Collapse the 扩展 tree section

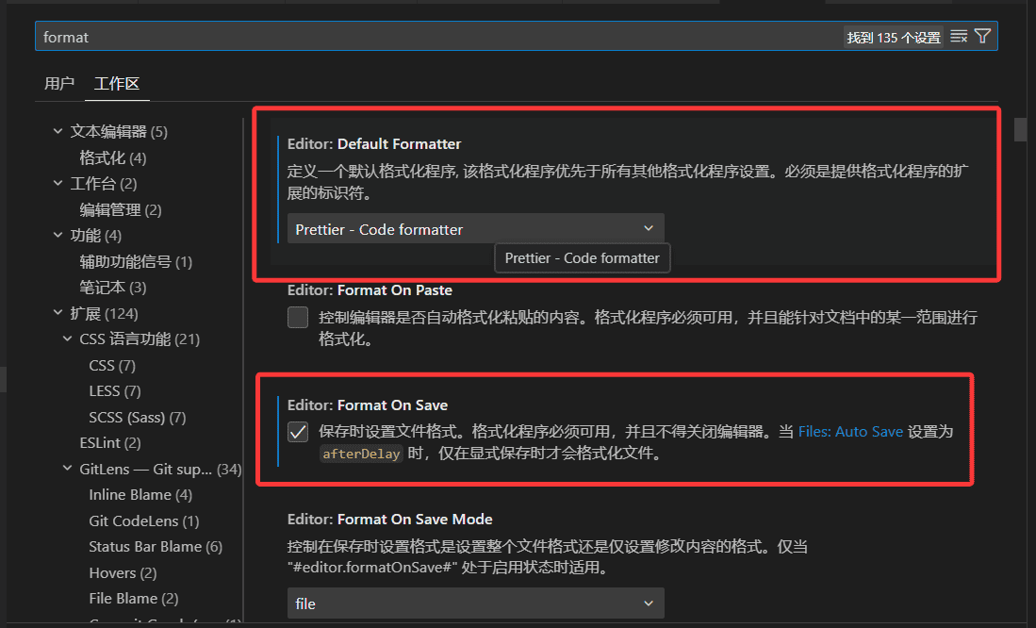58,312
